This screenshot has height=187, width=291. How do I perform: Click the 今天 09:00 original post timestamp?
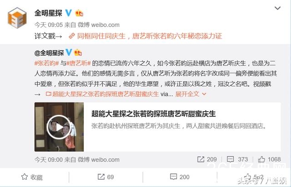(x=49, y=160)
